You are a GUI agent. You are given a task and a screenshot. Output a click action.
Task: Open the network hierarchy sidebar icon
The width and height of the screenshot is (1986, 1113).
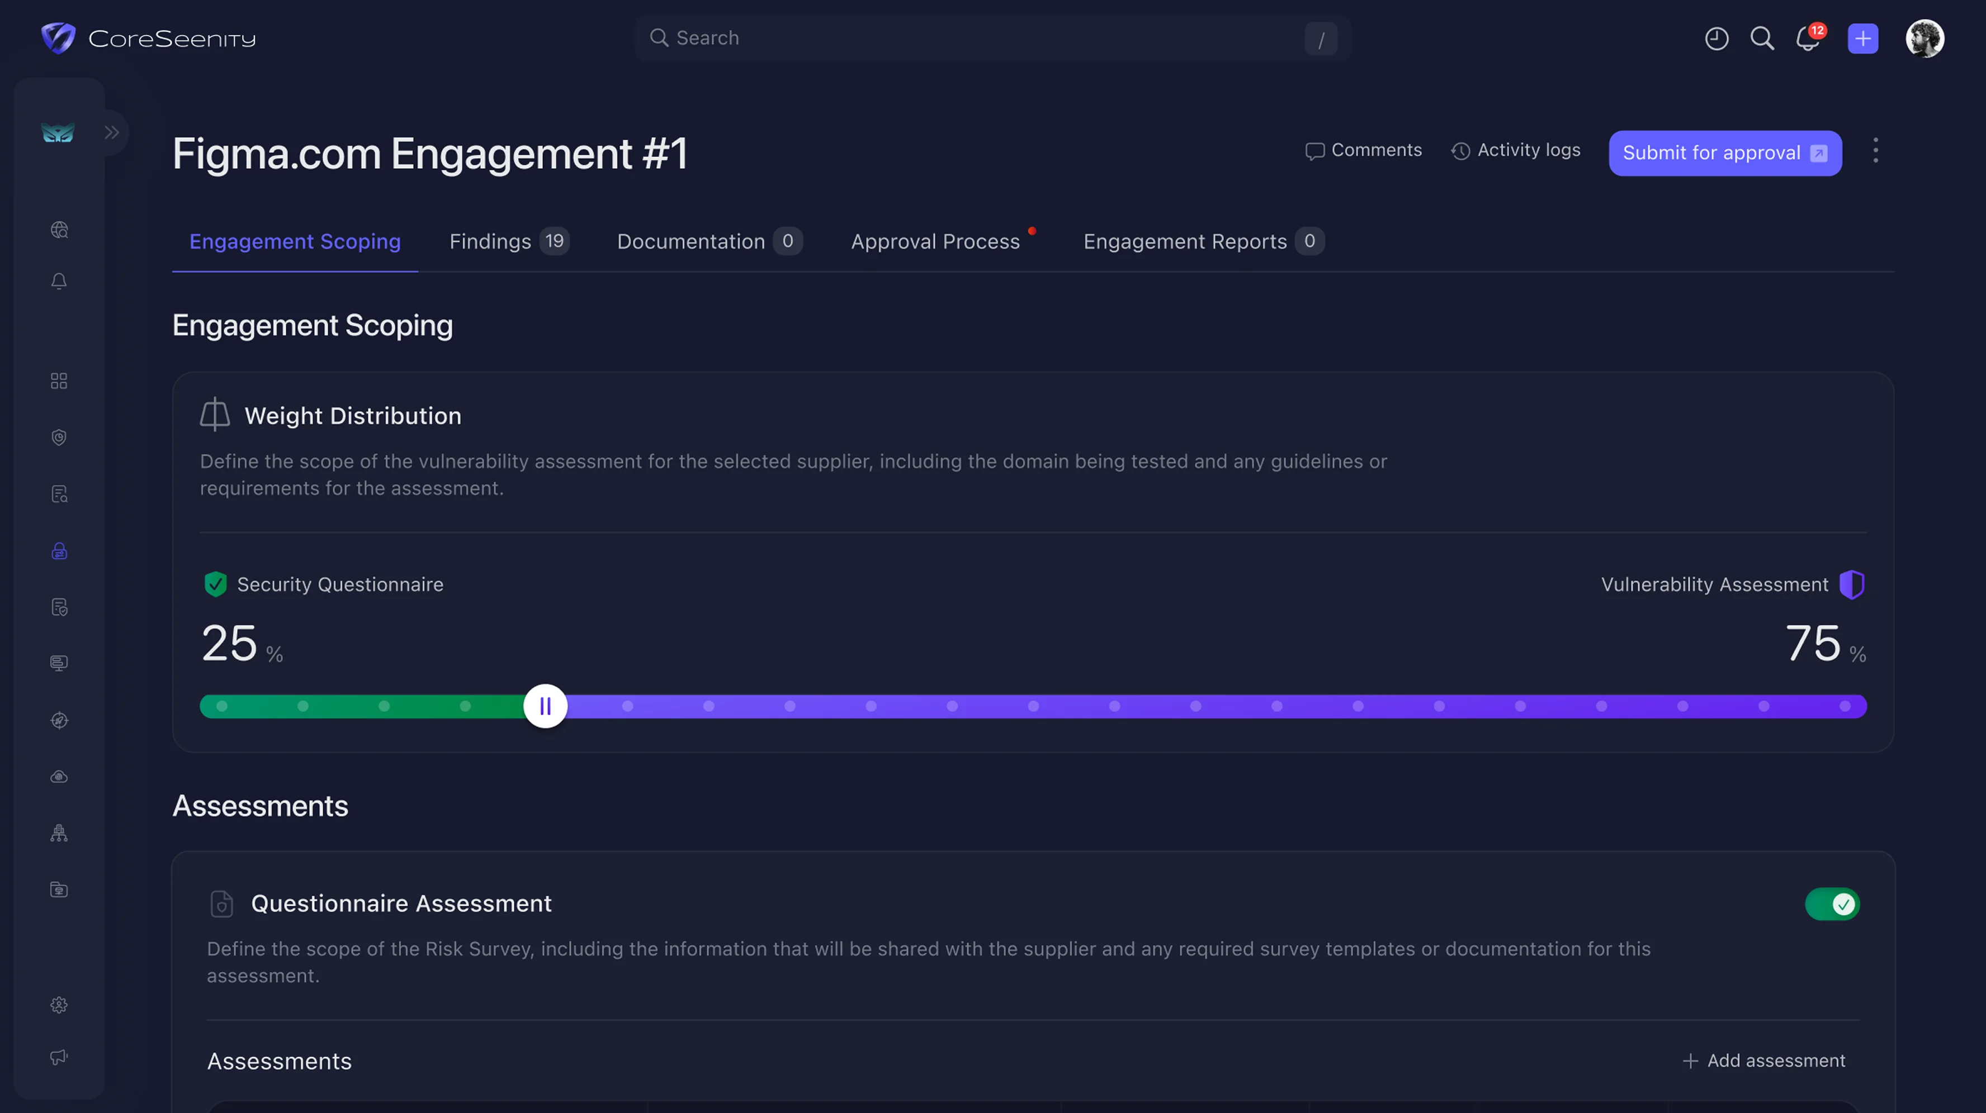click(x=59, y=833)
